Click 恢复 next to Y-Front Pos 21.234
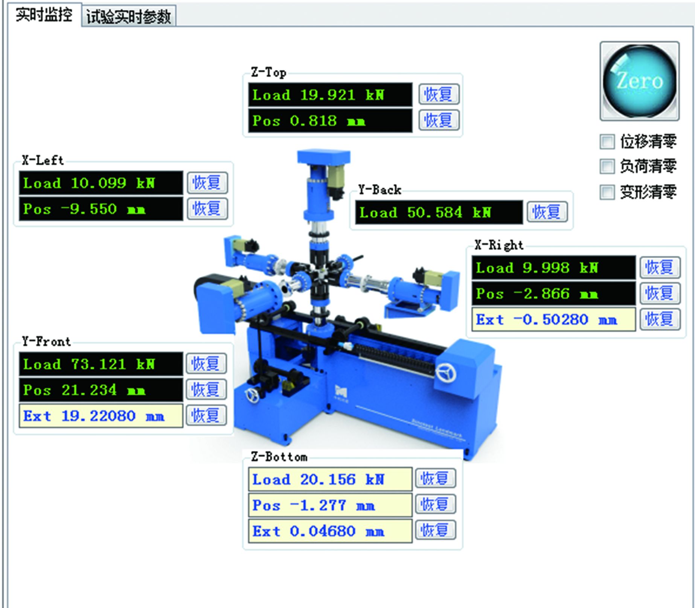The width and height of the screenshot is (695, 608). point(206,389)
